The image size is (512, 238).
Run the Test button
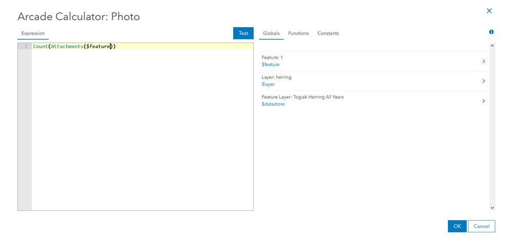pyautogui.click(x=243, y=33)
